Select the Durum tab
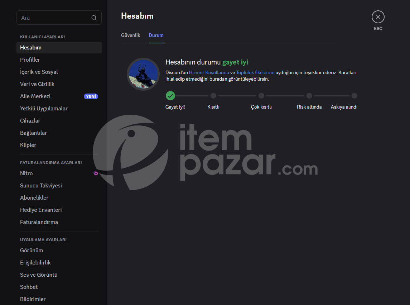This screenshot has width=410, height=305. click(156, 35)
